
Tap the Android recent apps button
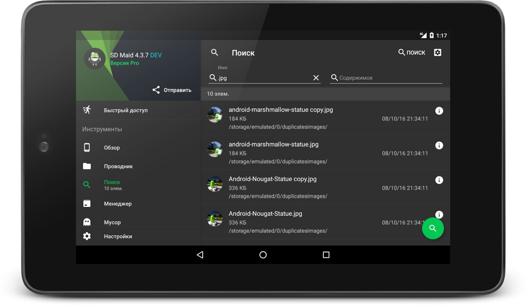coord(326,255)
